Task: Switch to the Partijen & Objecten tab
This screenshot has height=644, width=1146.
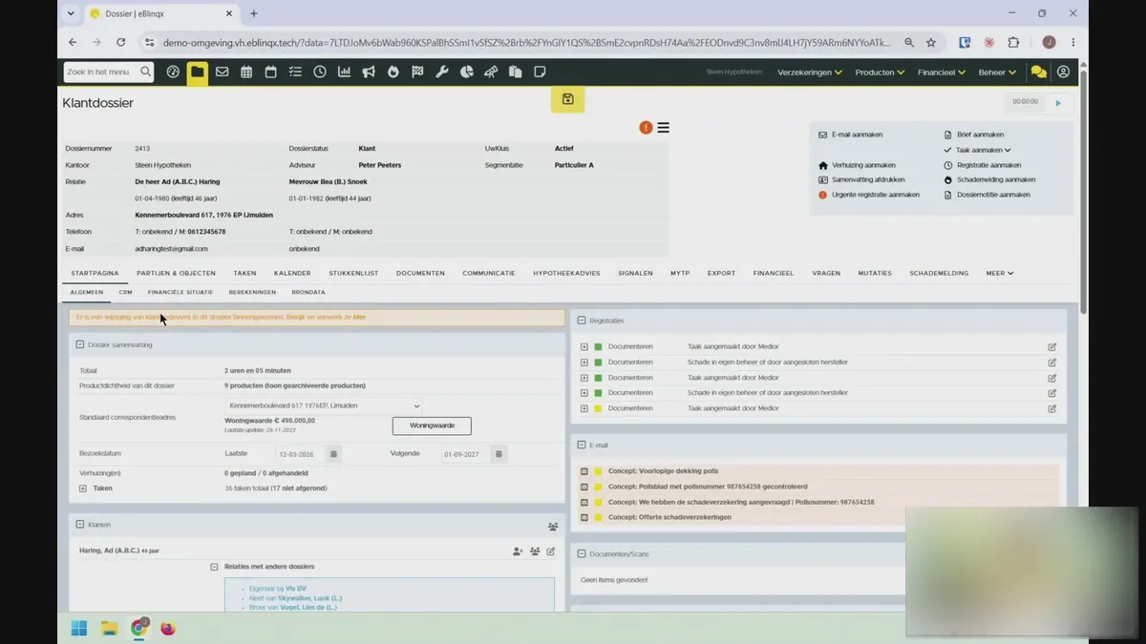Action: [176, 273]
